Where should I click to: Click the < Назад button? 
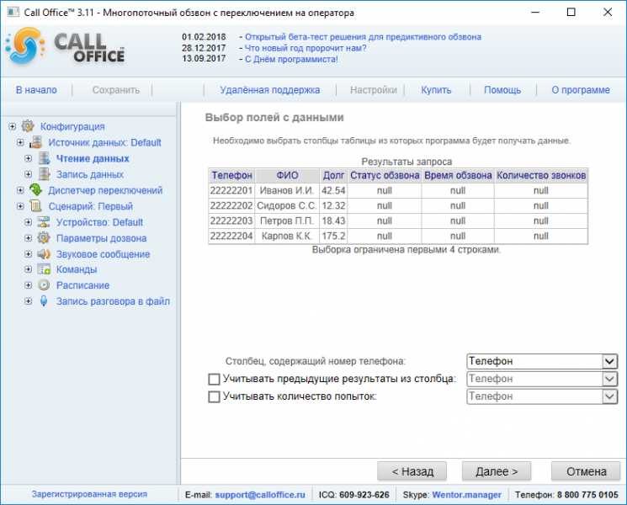tap(412, 471)
